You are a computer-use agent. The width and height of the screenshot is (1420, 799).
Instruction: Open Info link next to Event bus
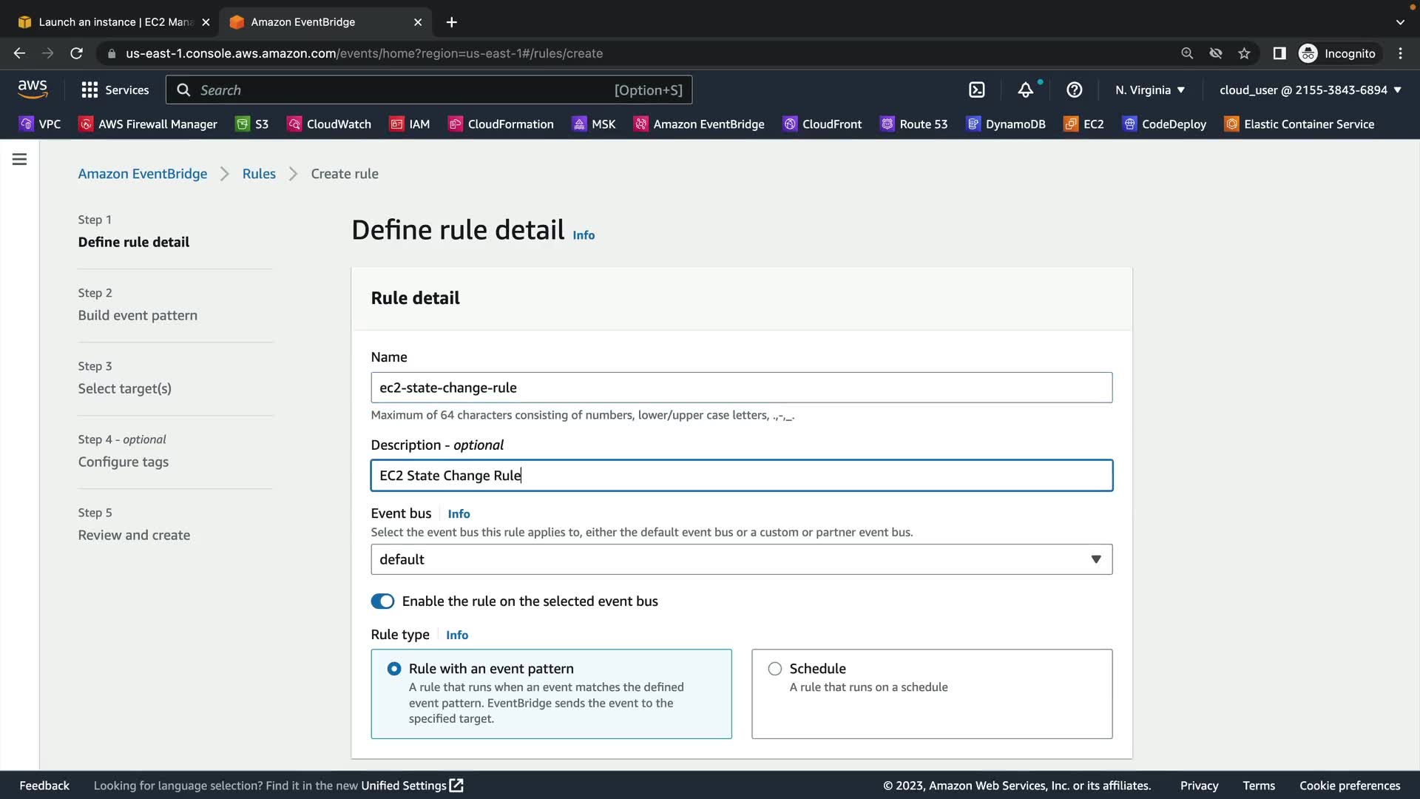(x=459, y=513)
